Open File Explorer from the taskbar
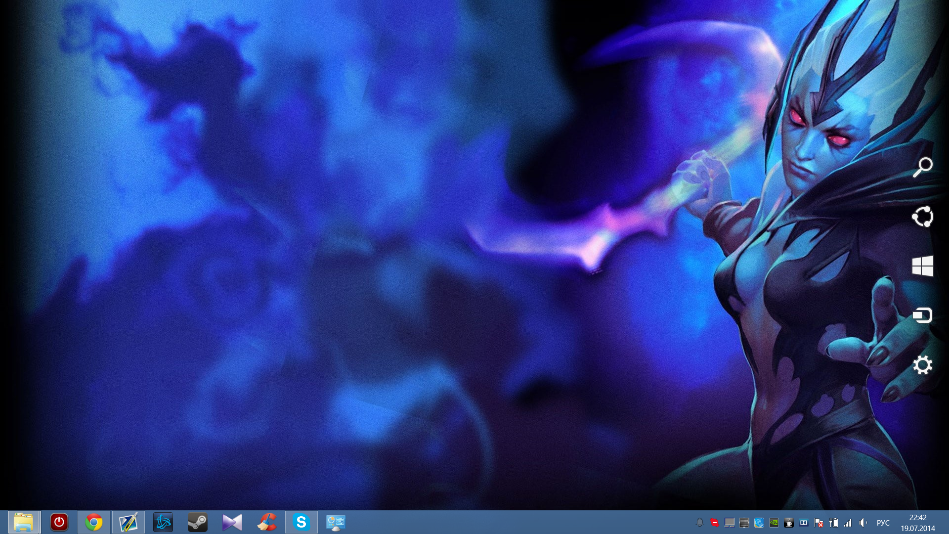Screen dimensions: 949x534 [23, 522]
